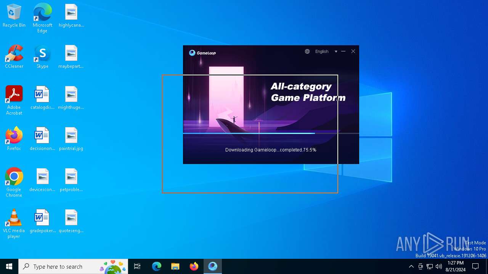This screenshot has height=274, width=488.
Task: Launch Firefox from the taskbar
Action: (194, 266)
